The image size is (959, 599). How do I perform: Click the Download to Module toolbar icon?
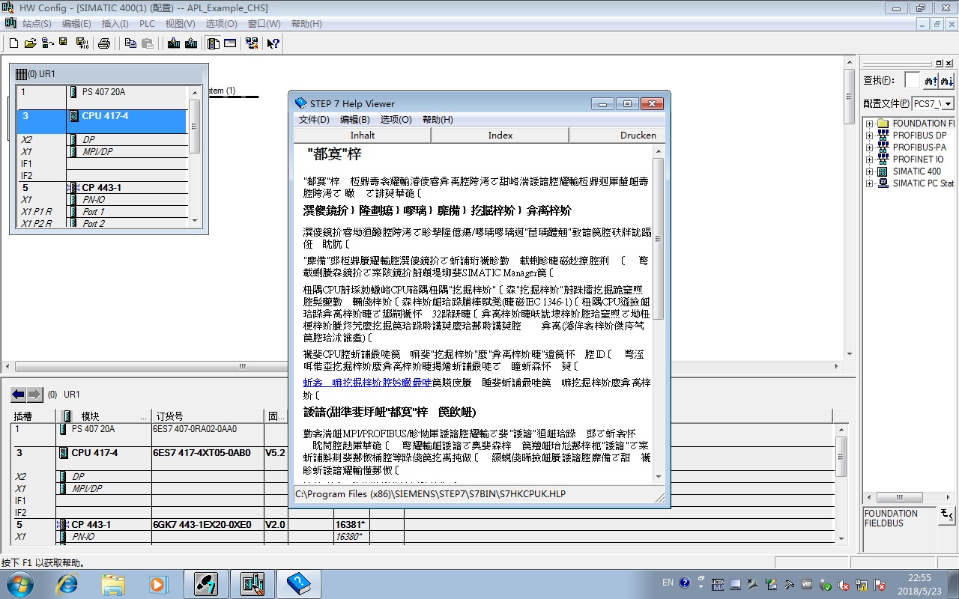pos(174,43)
